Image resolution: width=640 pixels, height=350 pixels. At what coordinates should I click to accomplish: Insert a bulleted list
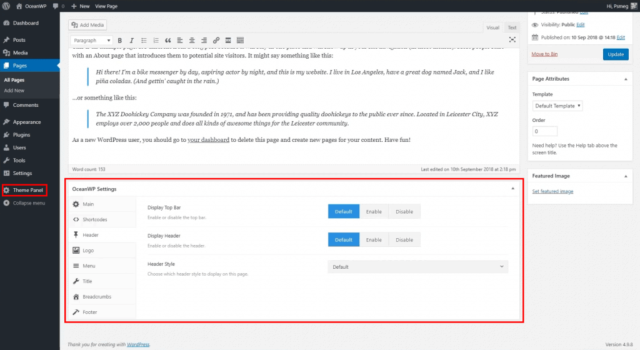click(x=144, y=41)
